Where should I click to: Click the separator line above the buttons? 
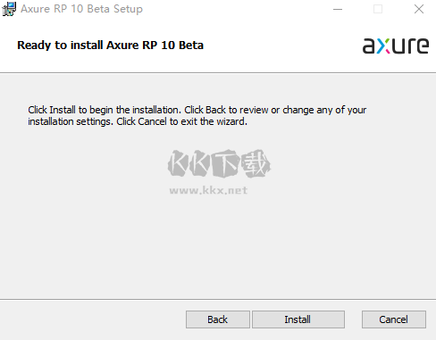point(218,299)
